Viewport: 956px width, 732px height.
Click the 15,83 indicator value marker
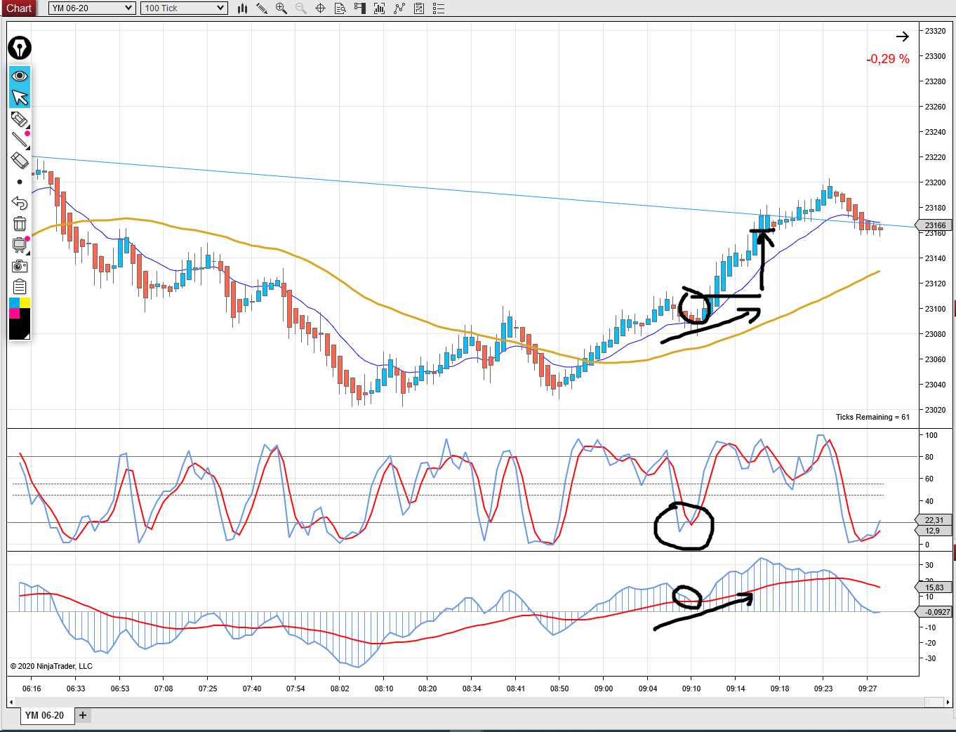pos(934,587)
